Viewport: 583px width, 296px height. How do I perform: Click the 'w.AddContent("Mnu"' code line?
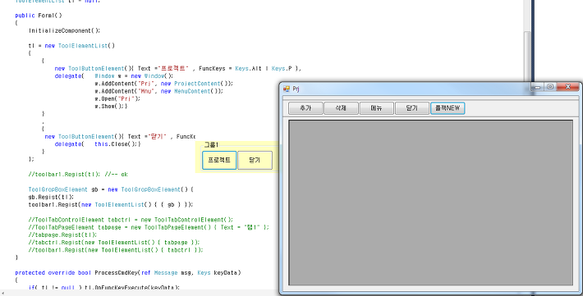pyautogui.click(x=158, y=91)
